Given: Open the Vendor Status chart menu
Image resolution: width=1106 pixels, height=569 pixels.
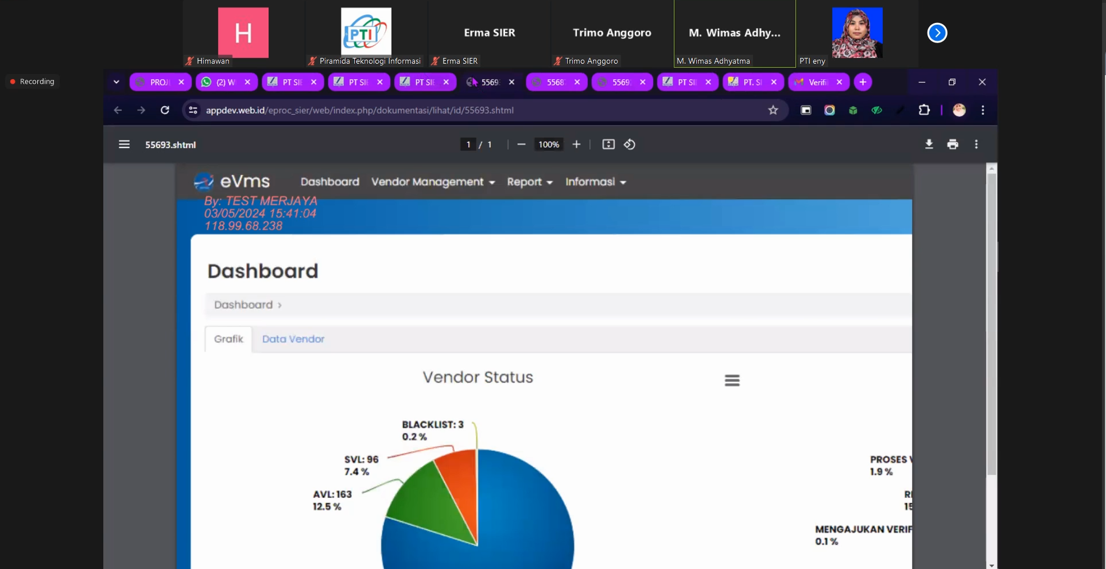Looking at the screenshot, I should click(x=732, y=380).
